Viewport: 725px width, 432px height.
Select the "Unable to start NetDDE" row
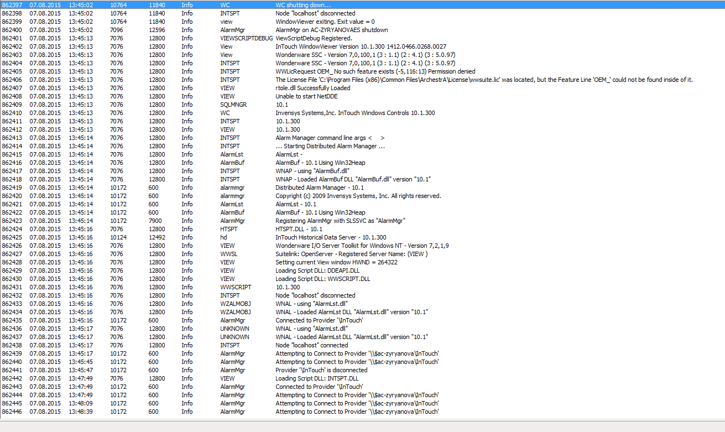[x=303, y=96]
